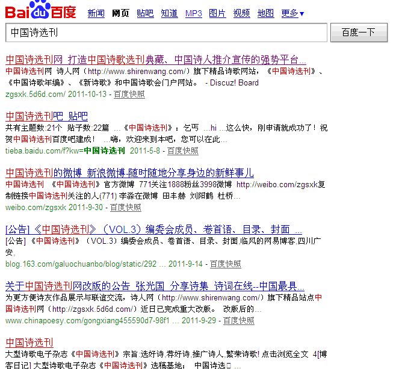Click the green URL weibo.com/zgsxk 2011-9-30
This screenshot has height=369, width=399.
tap(54, 207)
